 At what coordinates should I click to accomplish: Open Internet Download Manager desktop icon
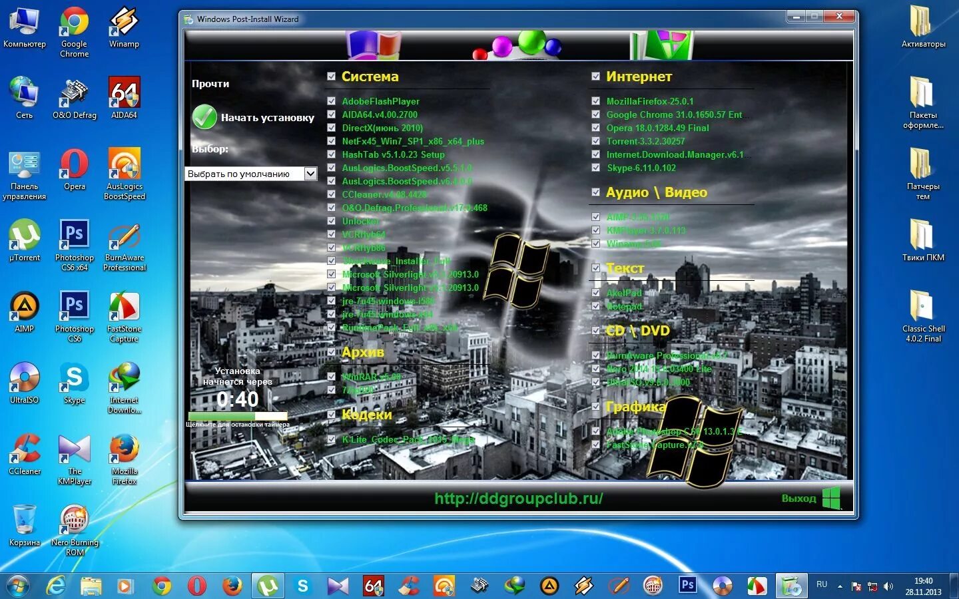coord(125,388)
